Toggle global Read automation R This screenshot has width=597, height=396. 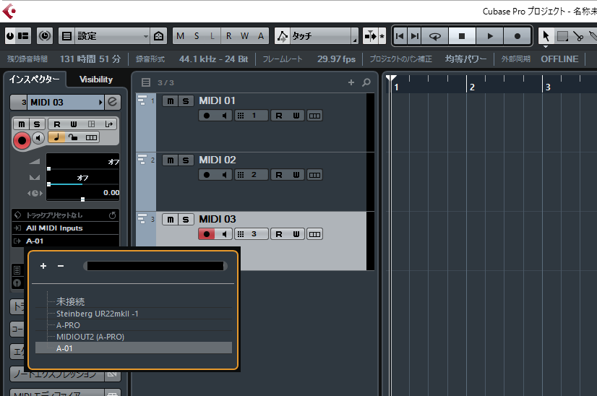point(229,36)
